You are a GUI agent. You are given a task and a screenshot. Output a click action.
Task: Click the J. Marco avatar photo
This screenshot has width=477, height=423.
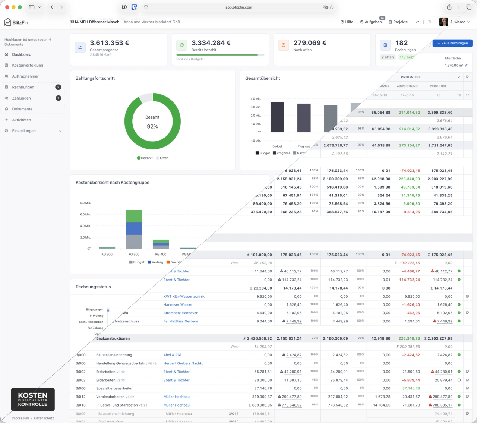(x=443, y=22)
